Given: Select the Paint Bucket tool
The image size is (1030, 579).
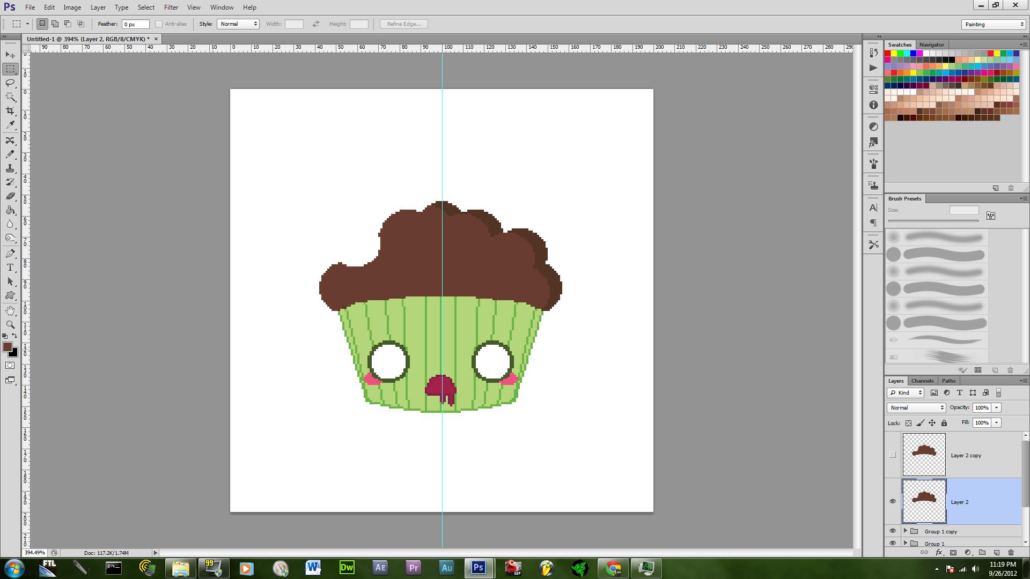Looking at the screenshot, I should pos(10,210).
